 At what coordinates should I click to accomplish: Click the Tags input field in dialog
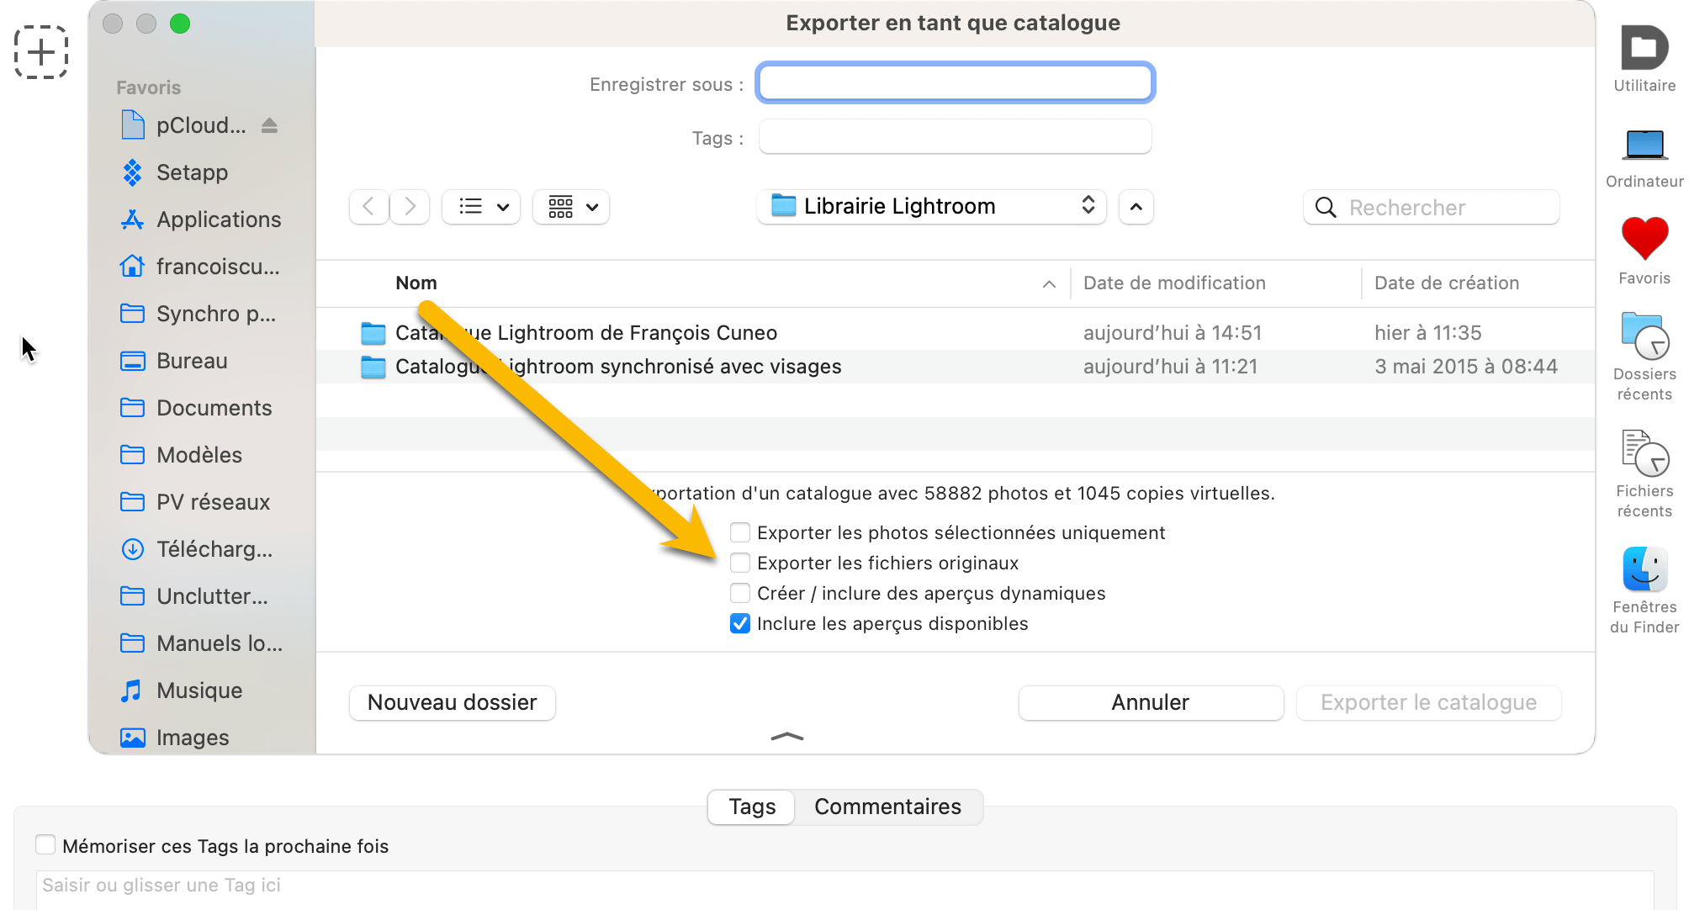[955, 137]
